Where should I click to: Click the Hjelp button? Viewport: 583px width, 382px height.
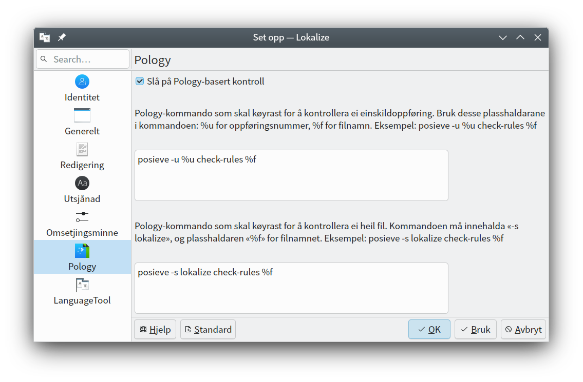coord(155,330)
